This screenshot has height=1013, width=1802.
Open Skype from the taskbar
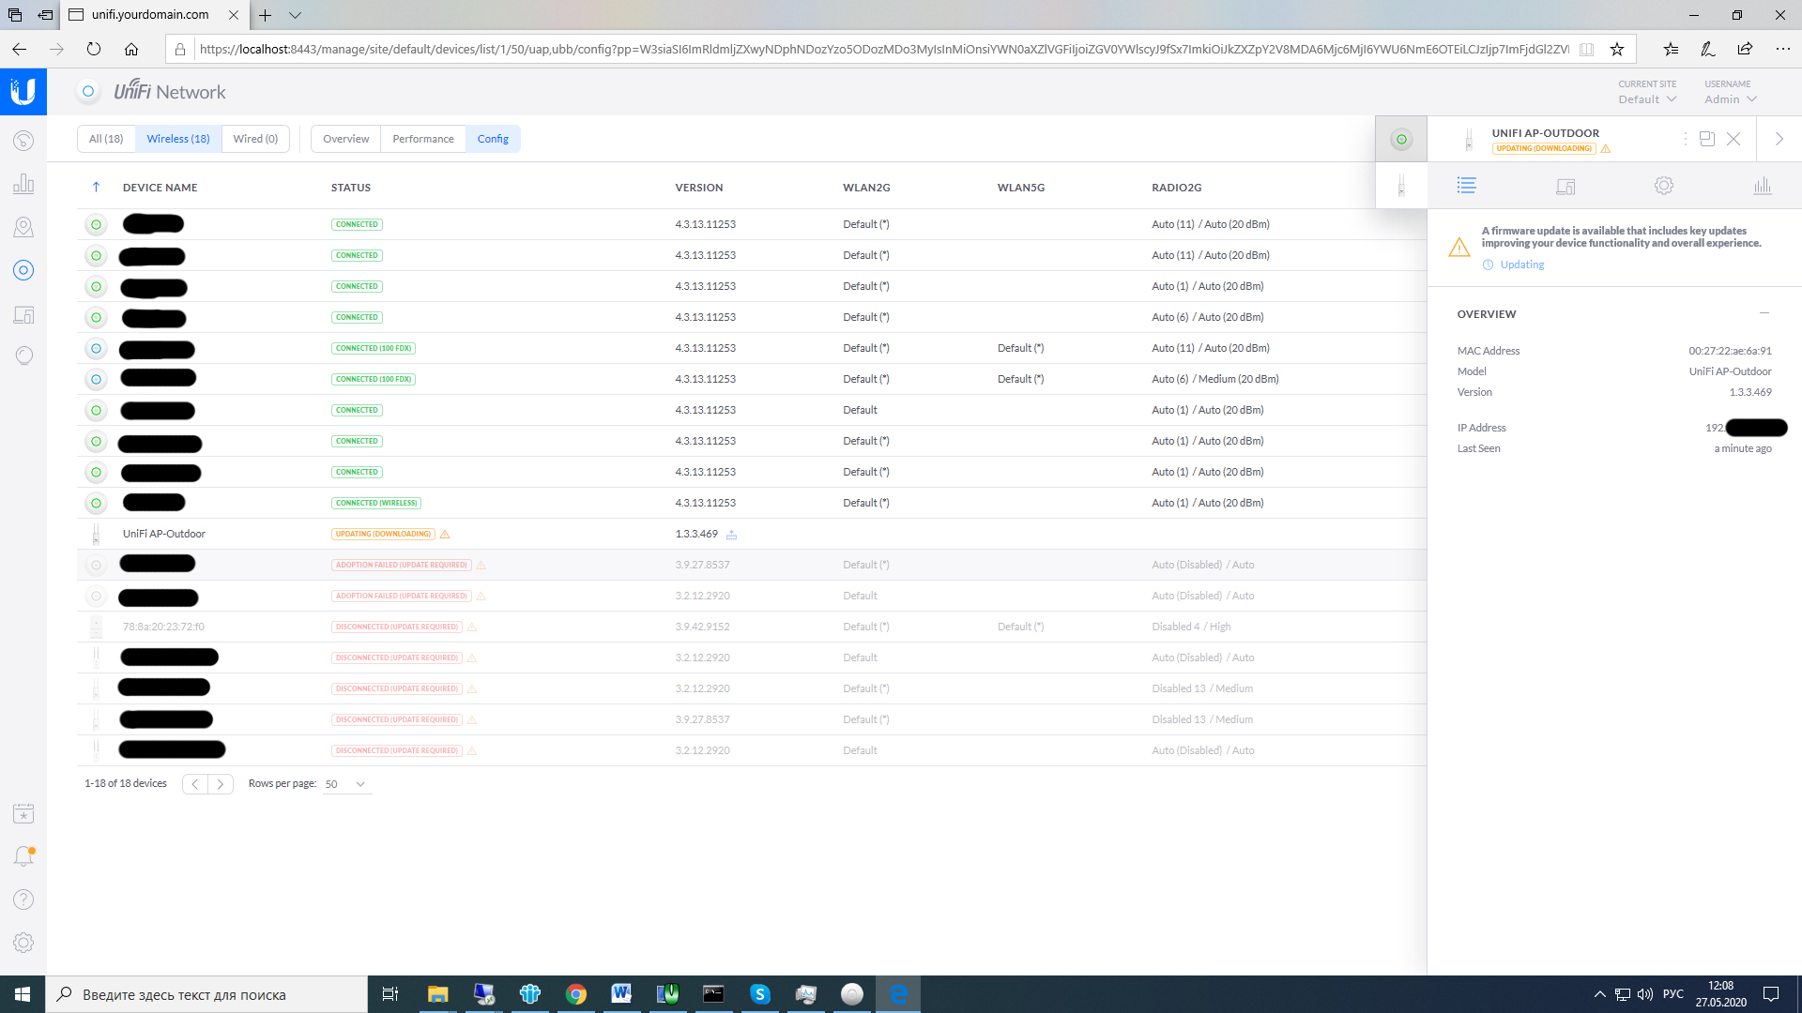(x=760, y=994)
